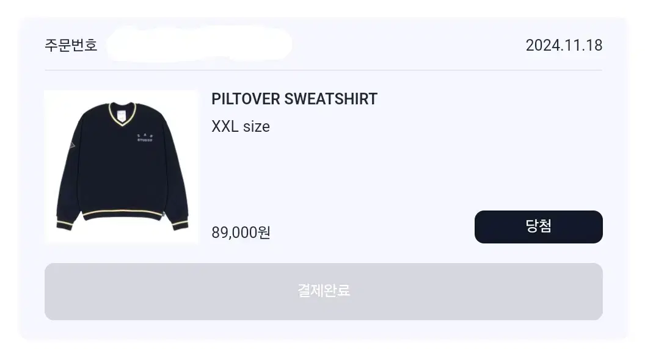Click the blurred order number value
Screen dimensions: 653x349
tap(199, 44)
